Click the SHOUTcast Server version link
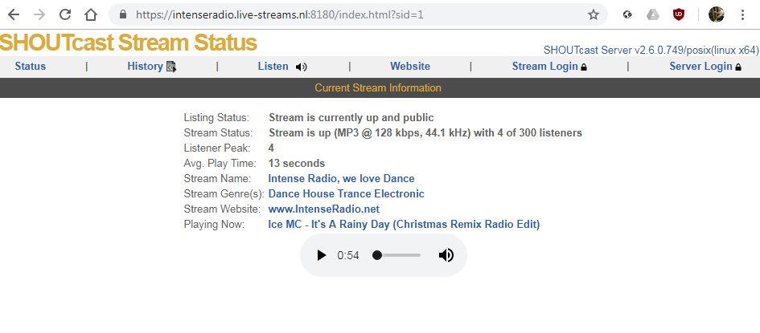This screenshot has height=333, width=760. (x=651, y=51)
